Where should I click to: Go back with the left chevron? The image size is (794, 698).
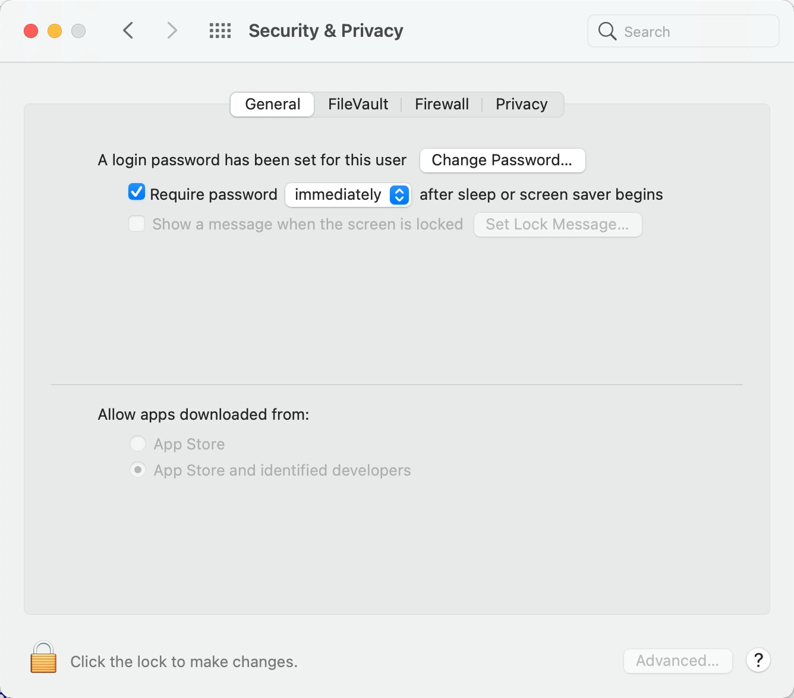pyautogui.click(x=128, y=30)
